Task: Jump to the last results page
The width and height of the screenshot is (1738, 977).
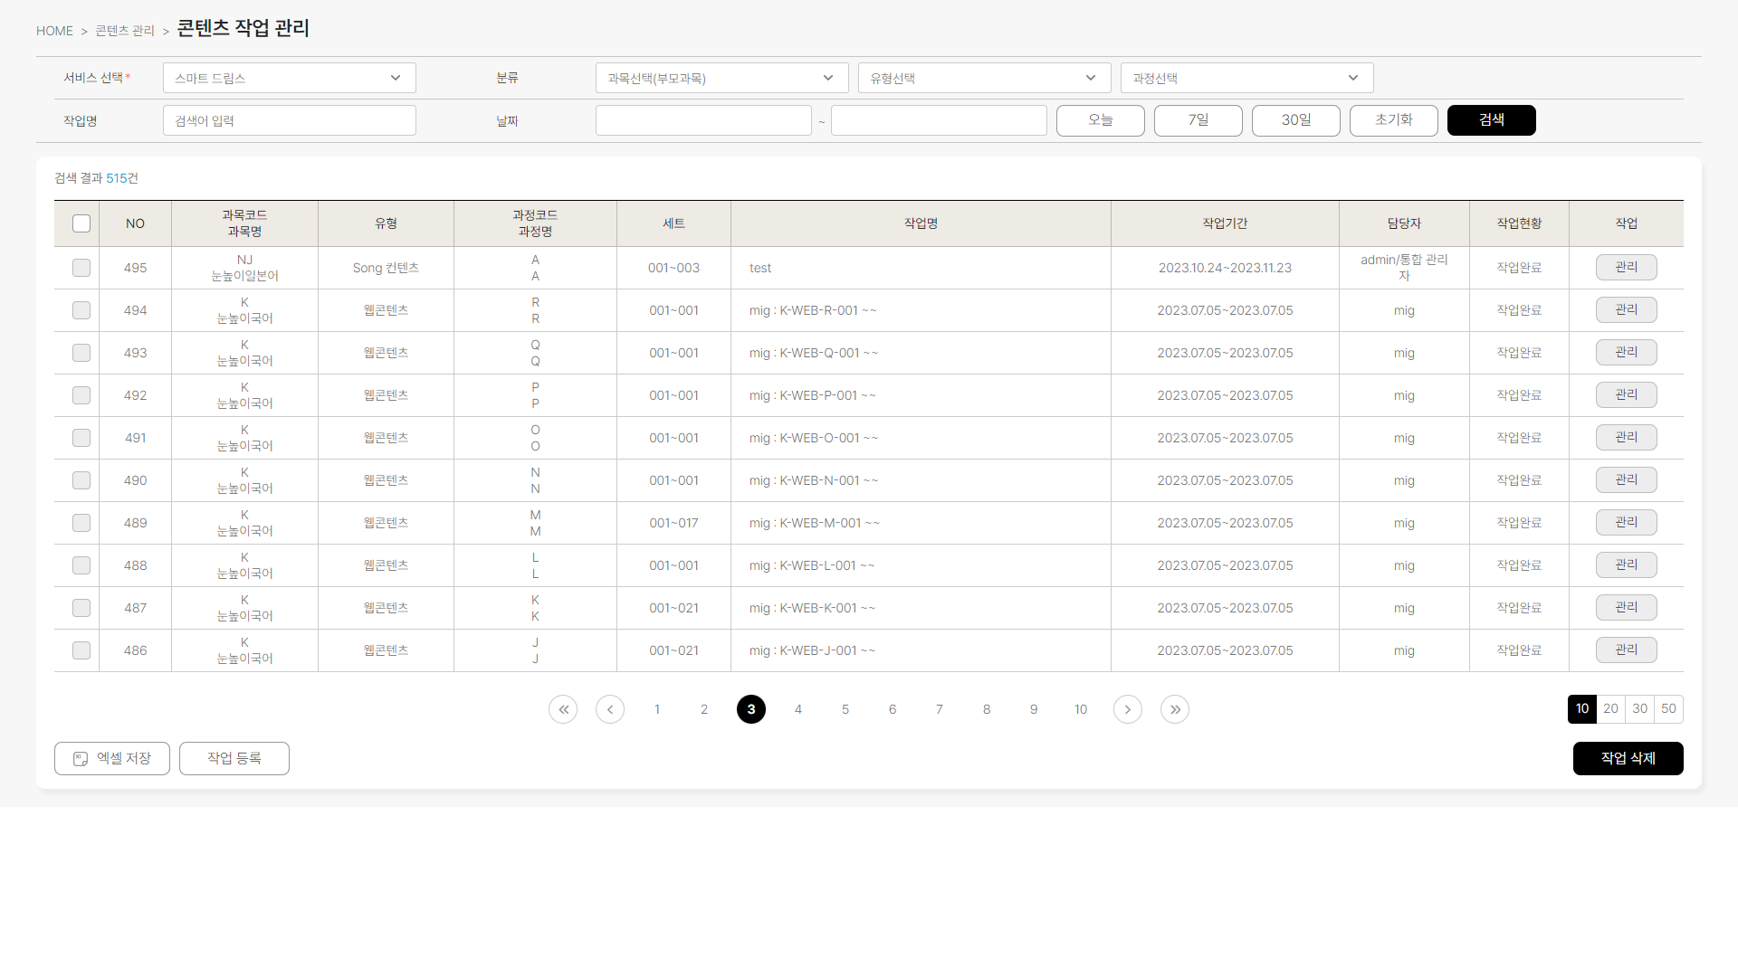Action: 1175,709
